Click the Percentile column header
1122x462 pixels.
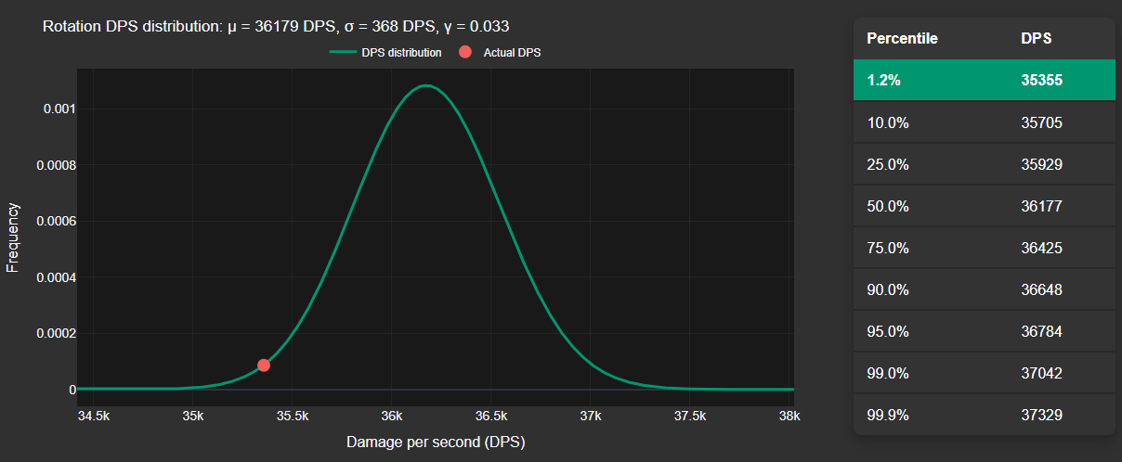902,39
